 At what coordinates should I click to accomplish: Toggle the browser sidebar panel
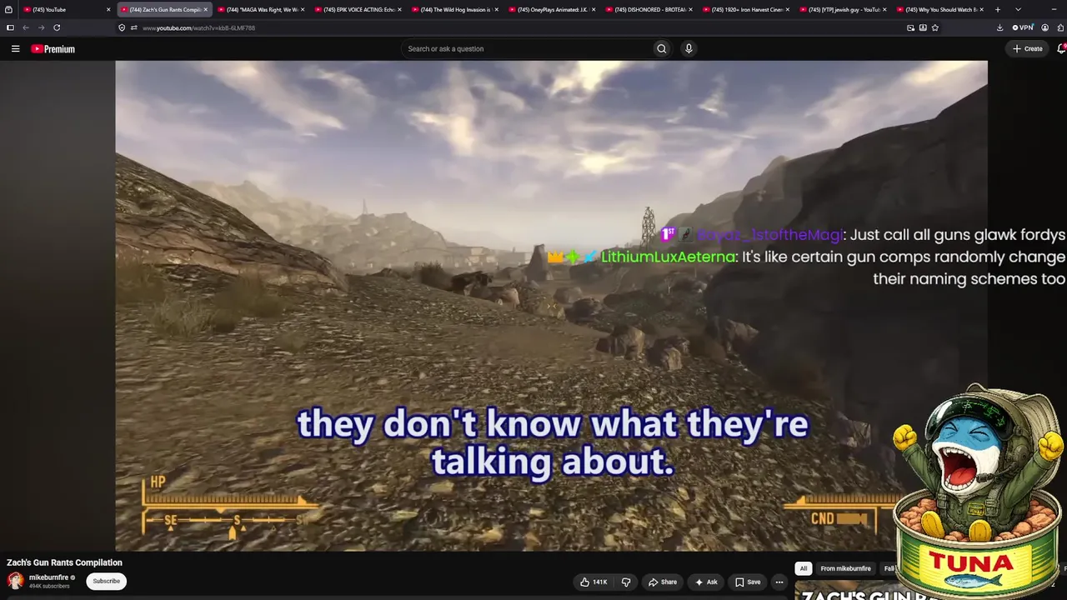(10, 27)
